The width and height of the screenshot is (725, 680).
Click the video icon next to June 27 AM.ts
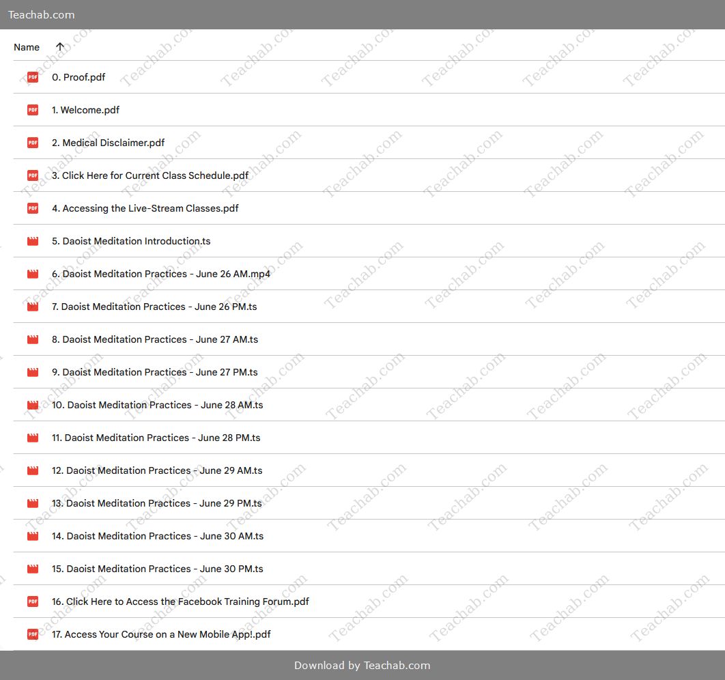pyautogui.click(x=33, y=340)
